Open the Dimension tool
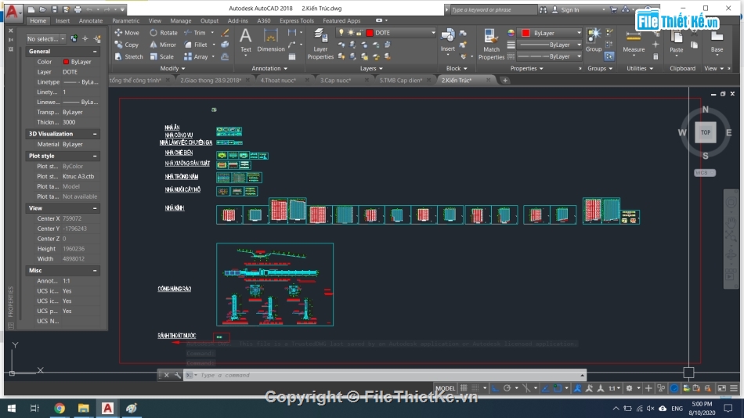The width and height of the screenshot is (744, 418). pyautogui.click(x=270, y=41)
